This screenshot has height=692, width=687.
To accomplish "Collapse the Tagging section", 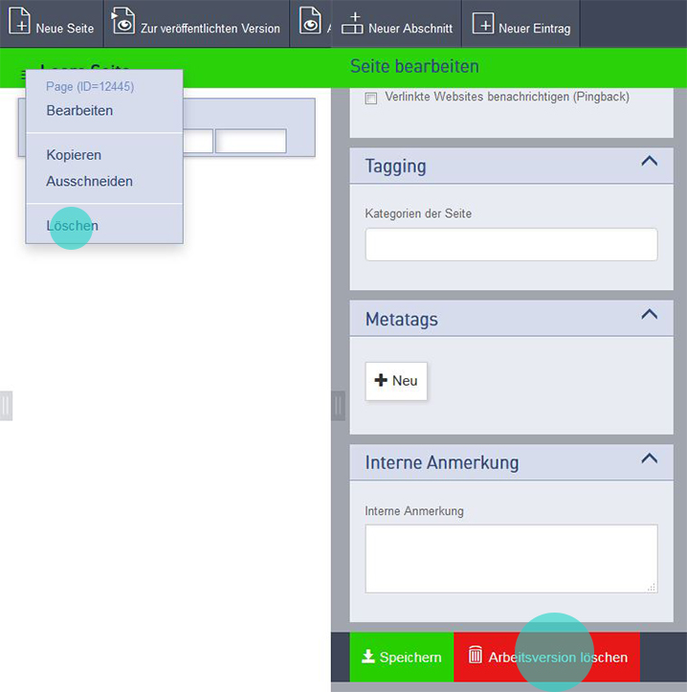I will 649,162.
